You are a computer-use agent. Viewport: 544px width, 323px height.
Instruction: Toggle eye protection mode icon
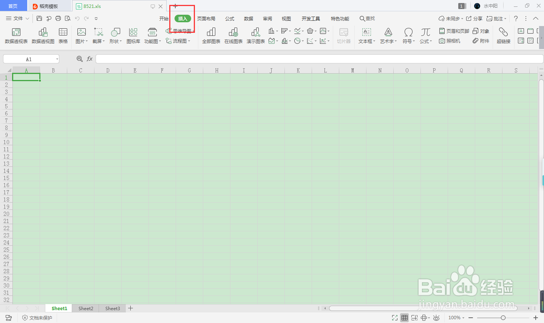click(436, 318)
